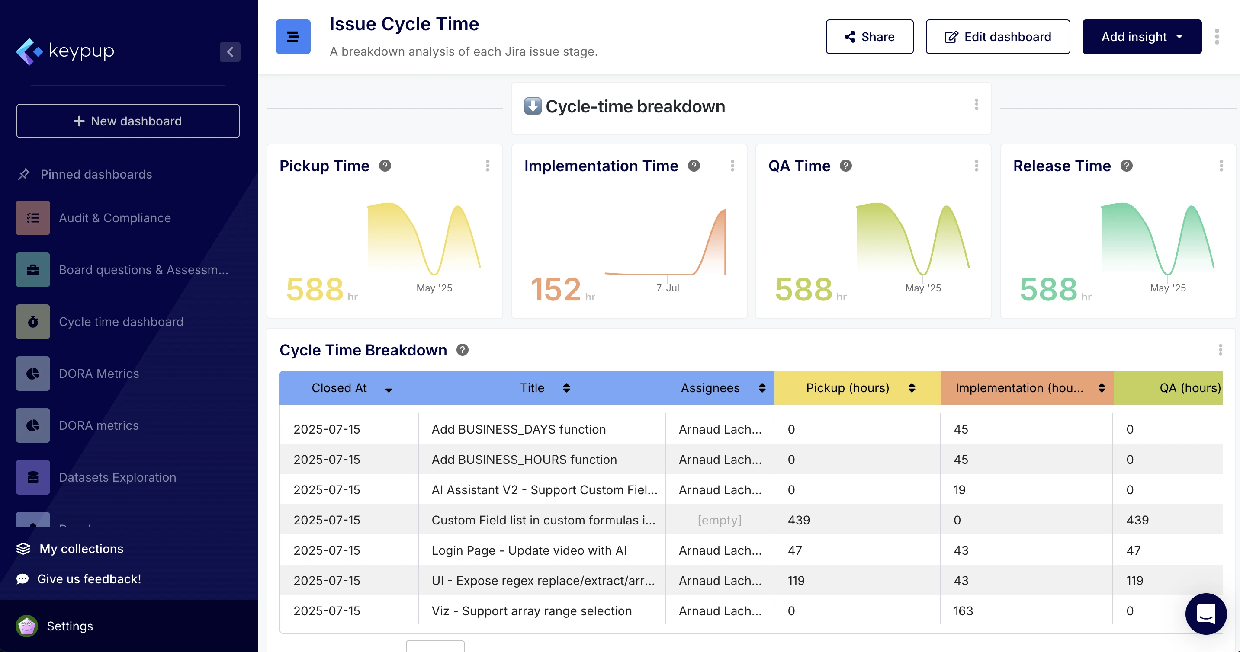Expand the Add insight dropdown
Screen dimensions: 1240x652
(x=1141, y=37)
